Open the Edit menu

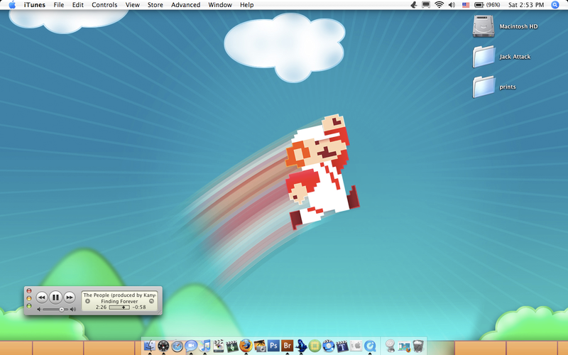pyautogui.click(x=77, y=5)
